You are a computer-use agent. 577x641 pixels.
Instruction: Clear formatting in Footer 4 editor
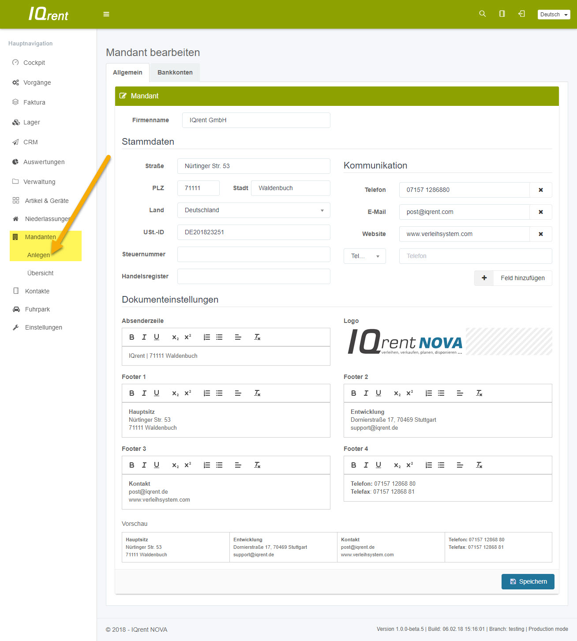tap(479, 465)
